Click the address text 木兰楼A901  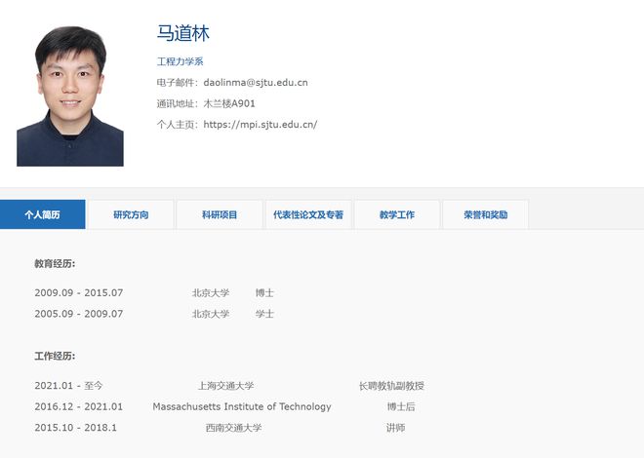tap(229, 103)
